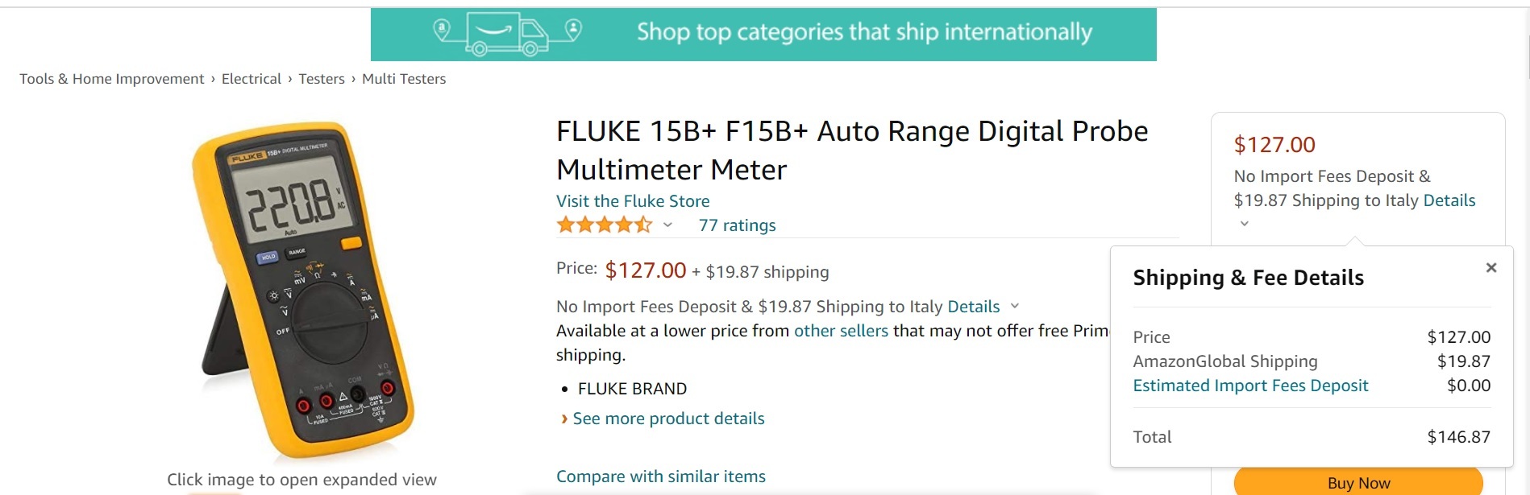This screenshot has width=1530, height=495.
Task: Click the delivery truck icon in banner
Action: 508,35
